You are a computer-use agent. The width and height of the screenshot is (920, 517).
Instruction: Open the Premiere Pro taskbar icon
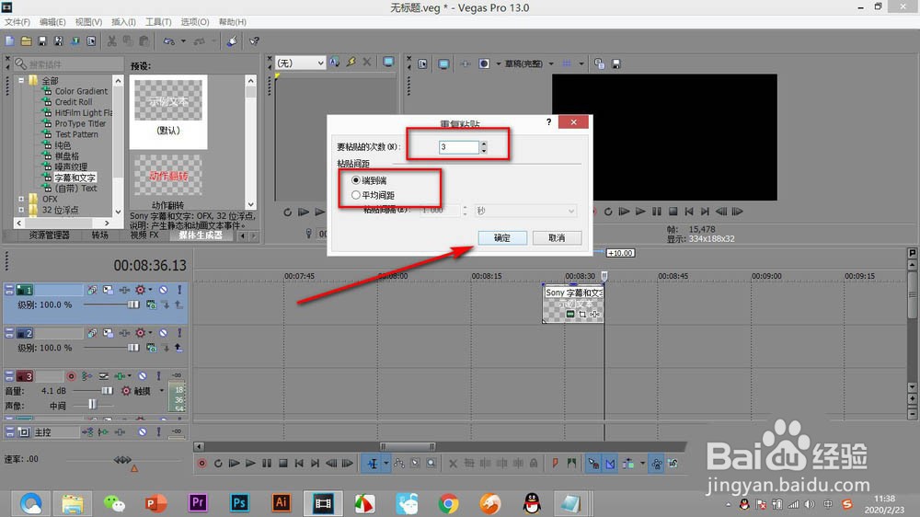click(198, 503)
